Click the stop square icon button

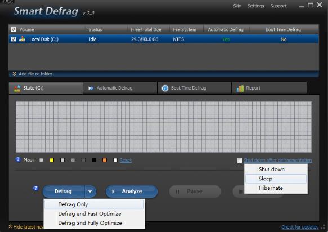point(241,191)
